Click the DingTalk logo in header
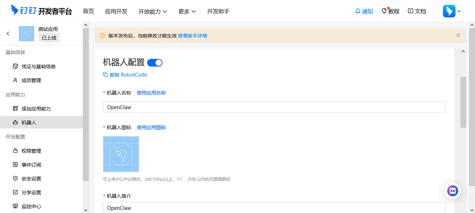Screen dimensions: 475x213 click(x=41, y=11)
